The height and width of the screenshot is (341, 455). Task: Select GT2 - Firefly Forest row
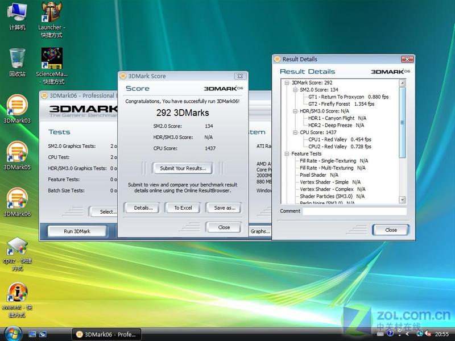click(341, 104)
